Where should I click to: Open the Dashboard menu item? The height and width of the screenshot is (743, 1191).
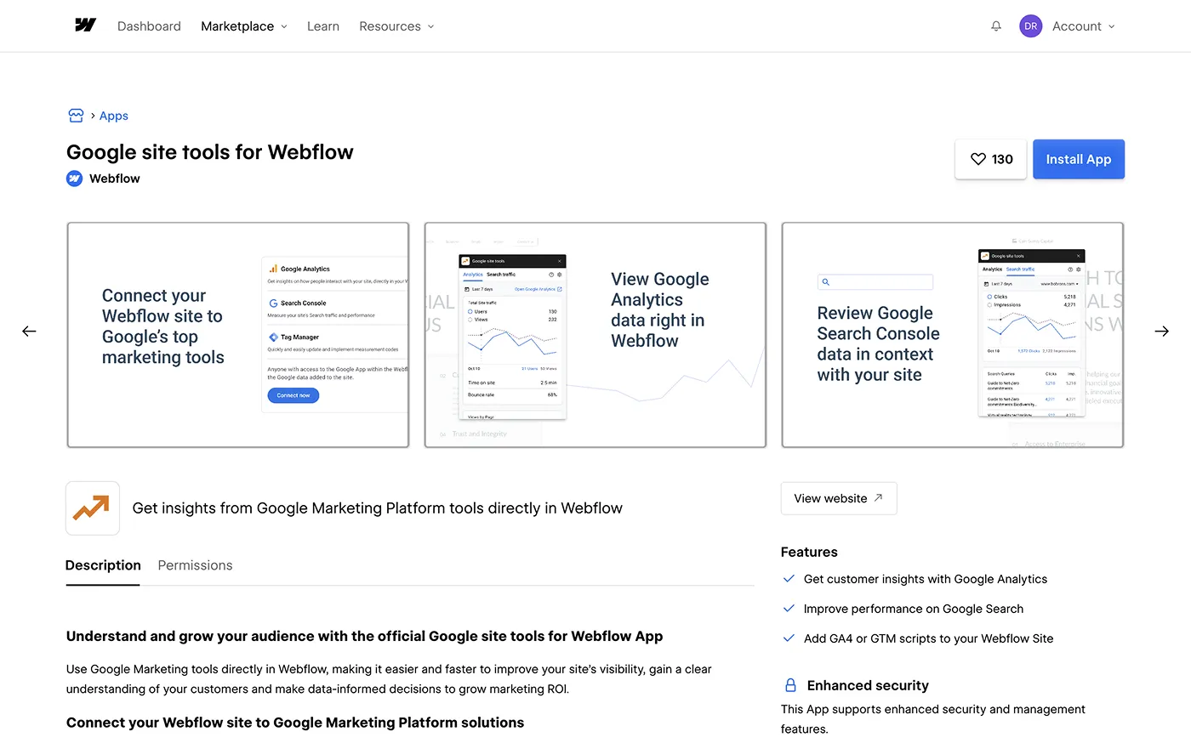(x=149, y=26)
